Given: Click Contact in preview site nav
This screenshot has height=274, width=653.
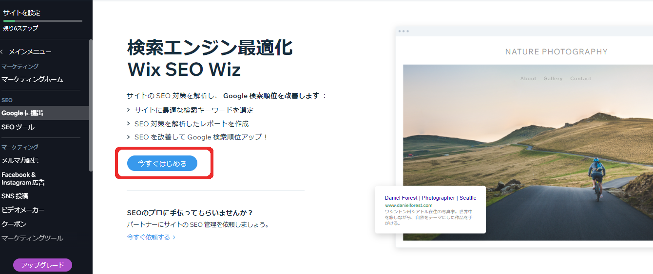Looking at the screenshot, I should pyautogui.click(x=581, y=78).
